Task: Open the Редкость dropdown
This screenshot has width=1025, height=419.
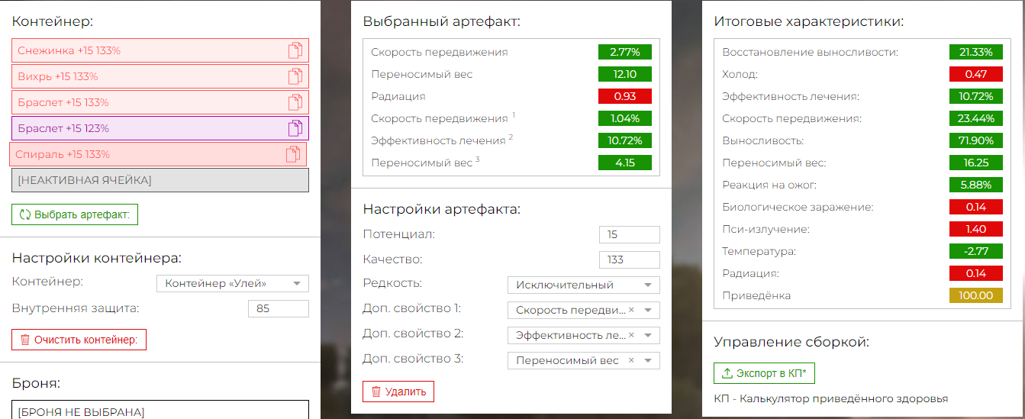Action: [x=584, y=285]
